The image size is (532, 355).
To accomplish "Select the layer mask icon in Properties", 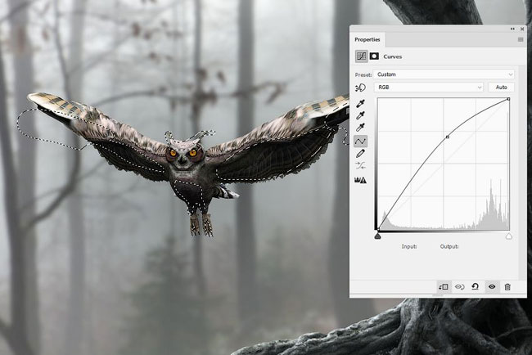I will pos(374,56).
